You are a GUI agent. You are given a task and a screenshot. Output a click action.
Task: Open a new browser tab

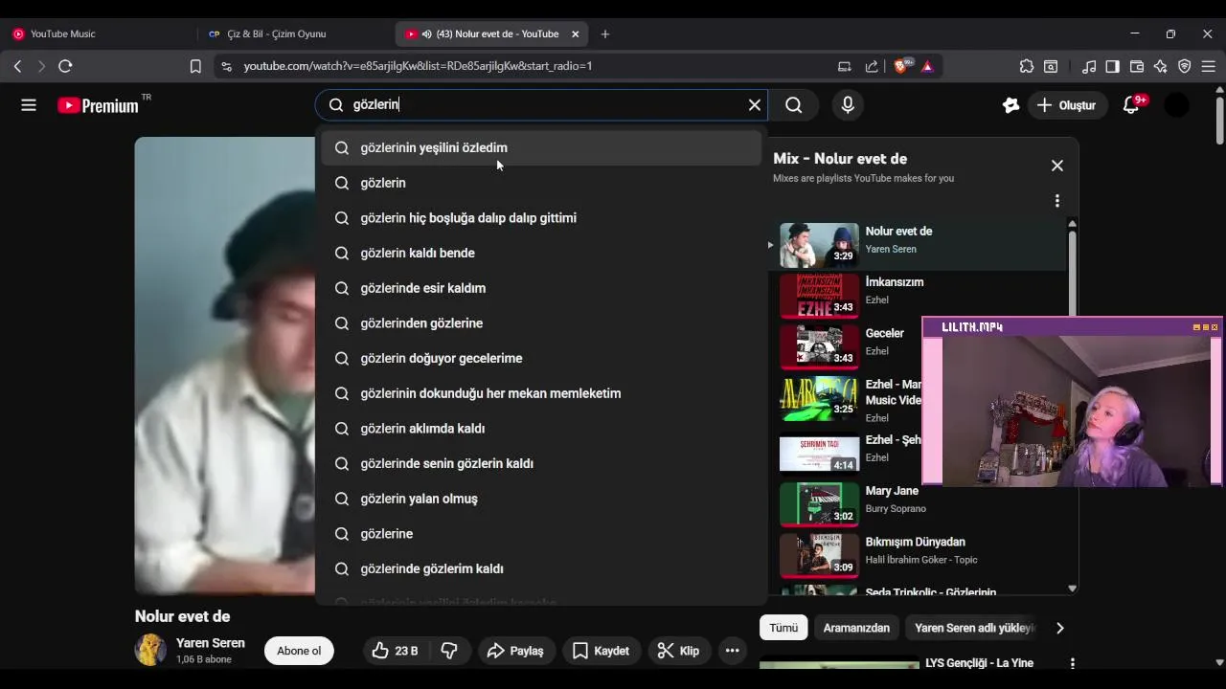click(604, 33)
